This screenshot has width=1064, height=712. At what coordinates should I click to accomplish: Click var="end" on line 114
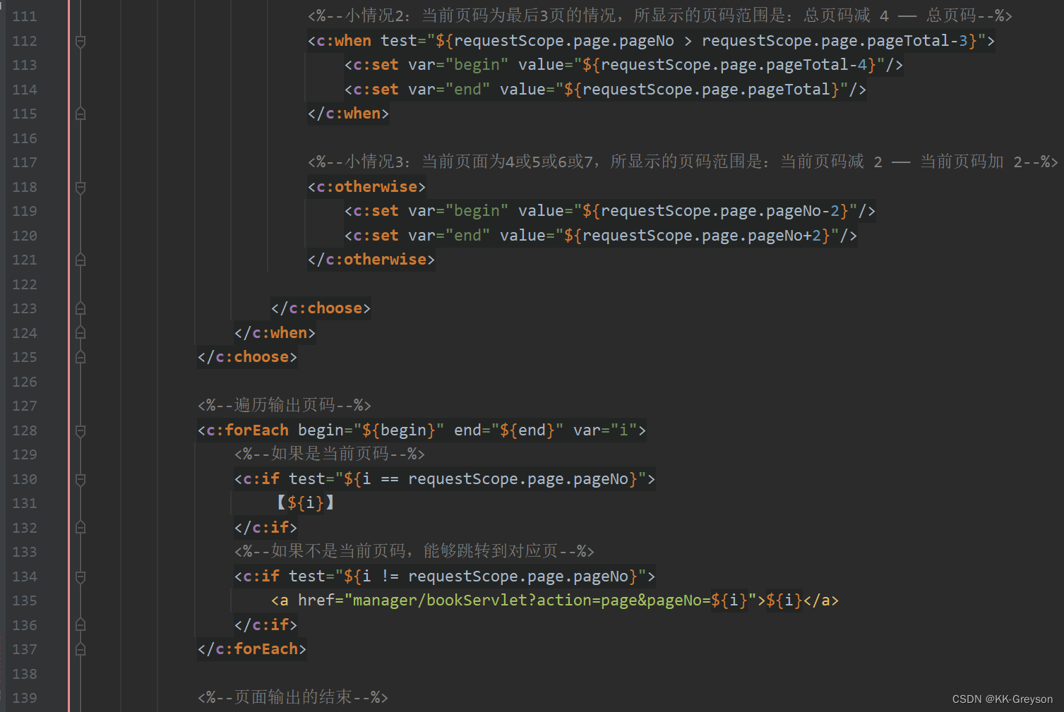click(449, 90)
